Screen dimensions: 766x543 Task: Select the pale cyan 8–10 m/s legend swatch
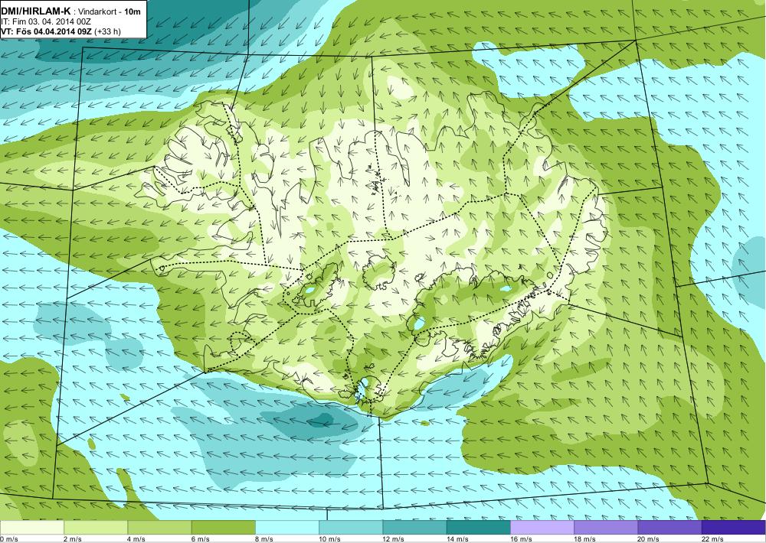[x=287, y=528]
